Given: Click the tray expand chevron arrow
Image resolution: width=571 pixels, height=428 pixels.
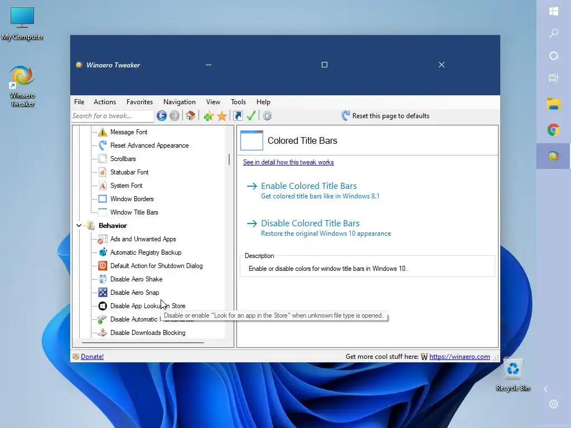Looking at the screenshot, I should pos(545,389).
